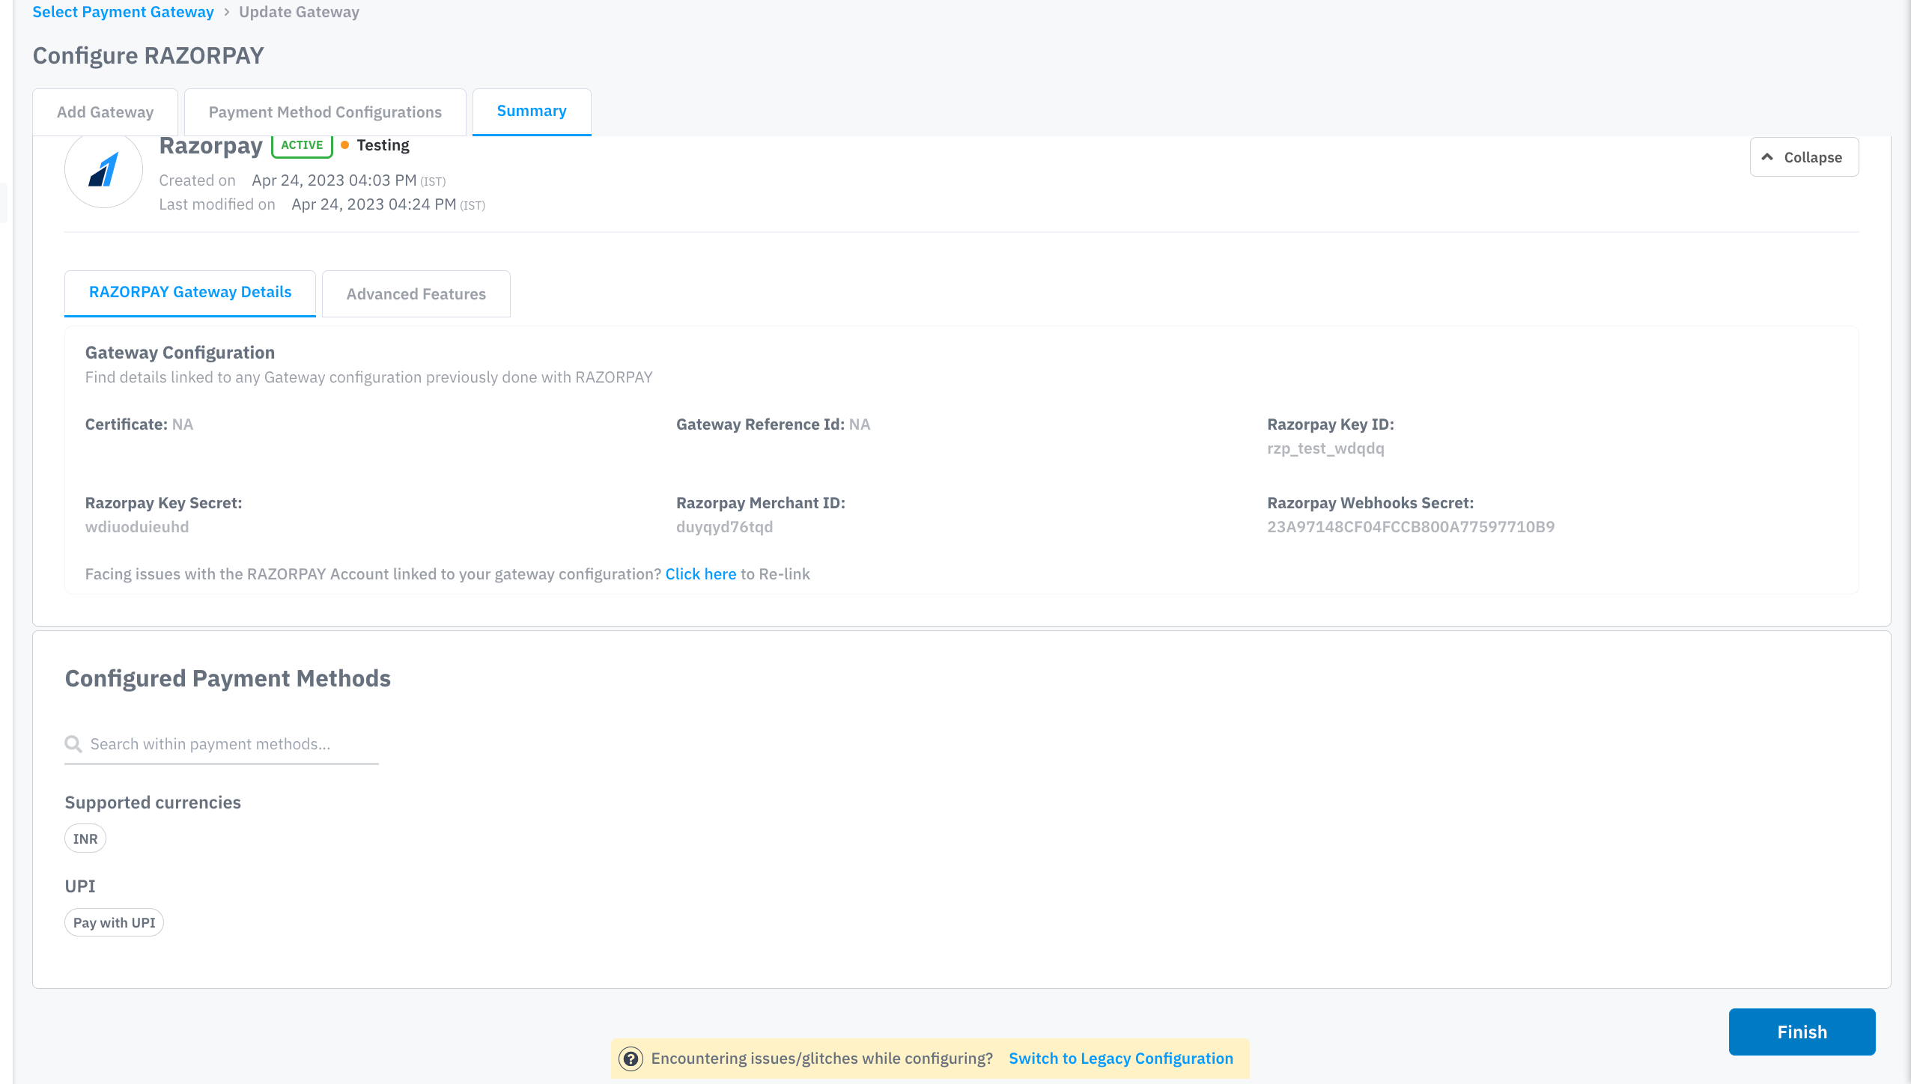
Task: Switch to Legacy Configuration link
Action: [x=1120, y=1059]
